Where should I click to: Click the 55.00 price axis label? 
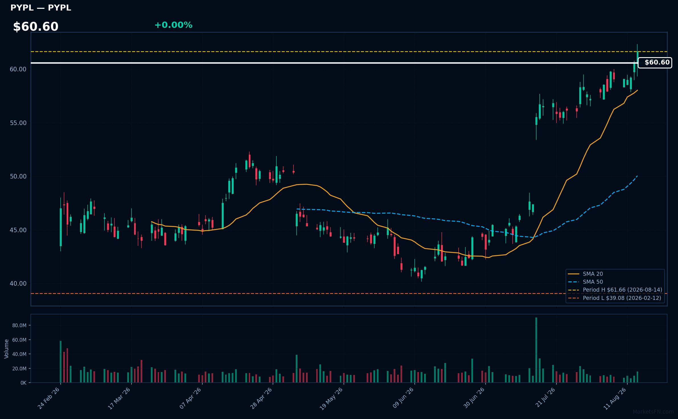(18, 123)
